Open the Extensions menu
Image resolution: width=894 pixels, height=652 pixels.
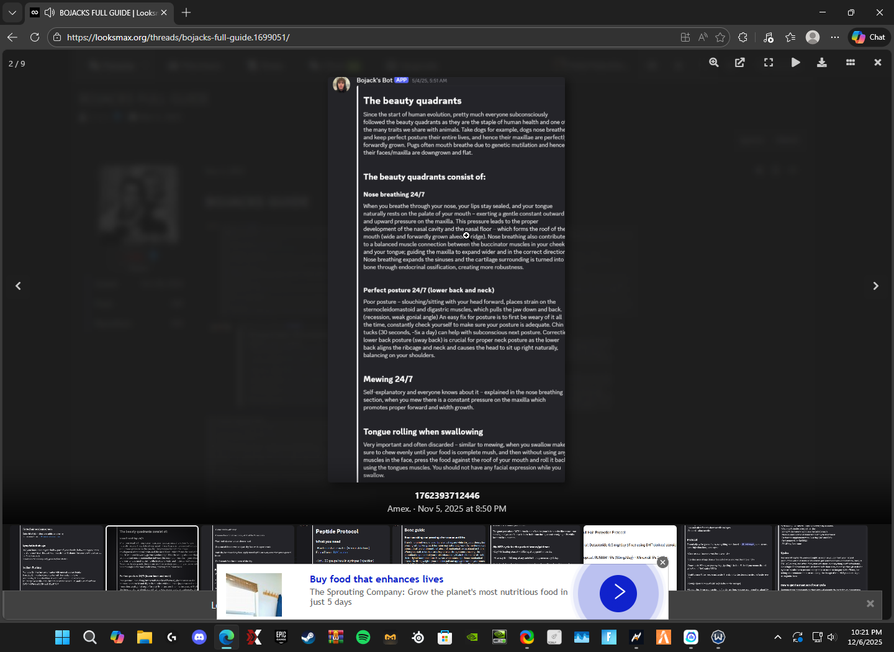(x=743, y=37)
